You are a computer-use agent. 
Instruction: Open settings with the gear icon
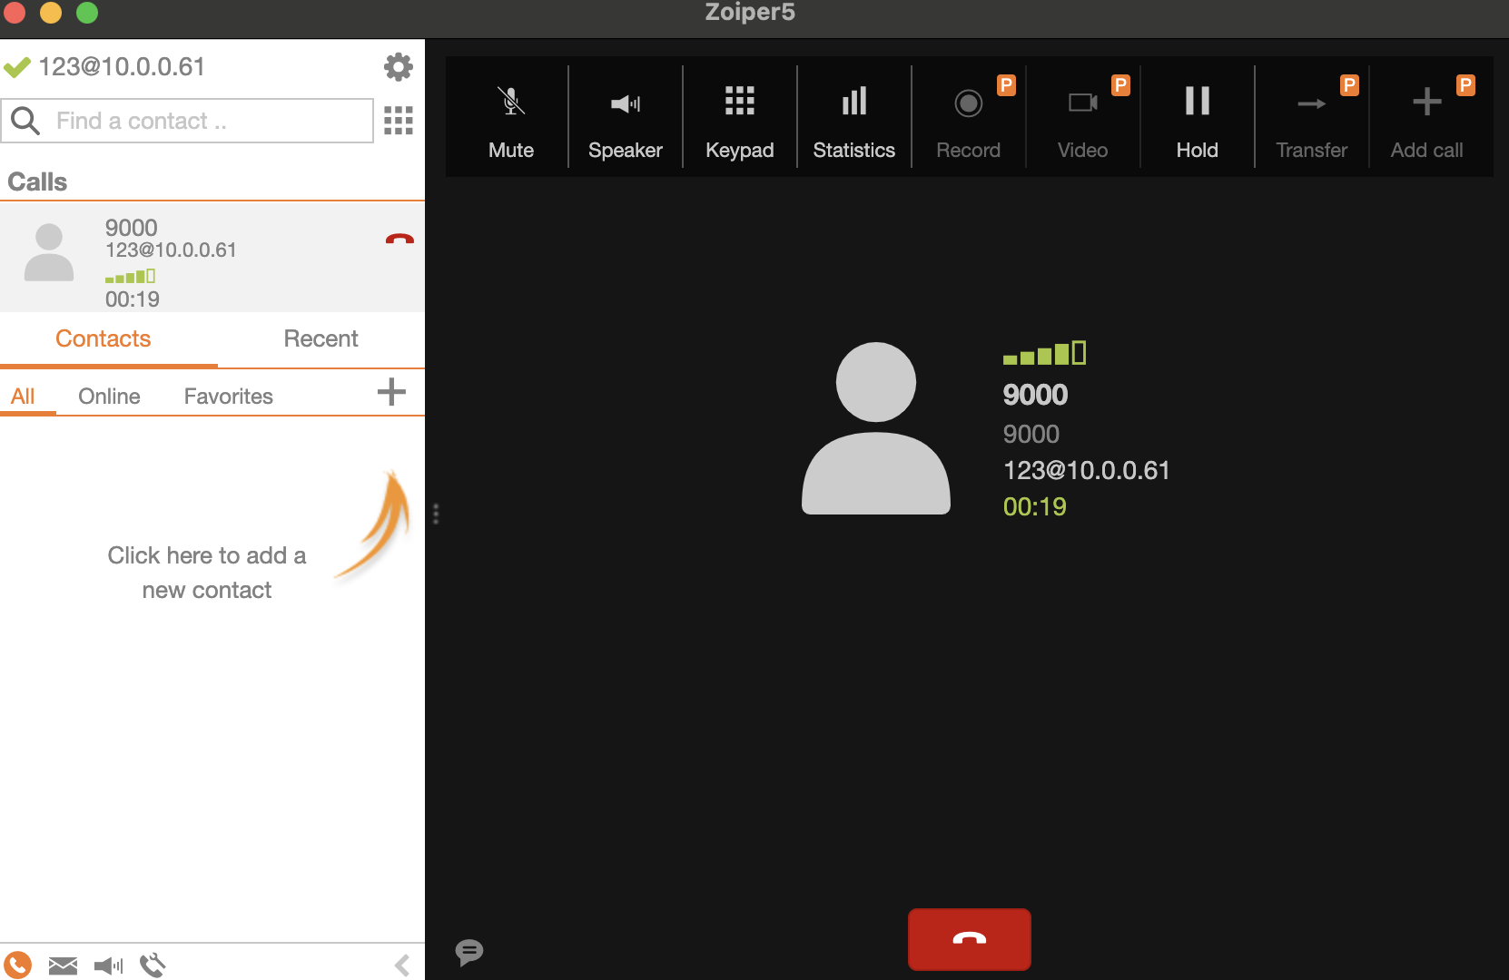coord(398,66)
